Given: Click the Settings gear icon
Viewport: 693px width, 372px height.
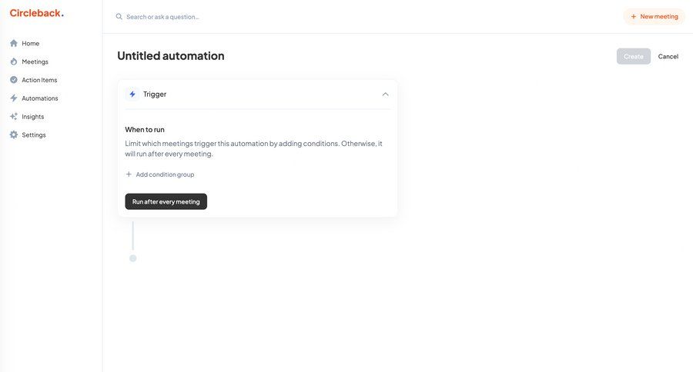Looking at the screenshot, I should [14, 135].
